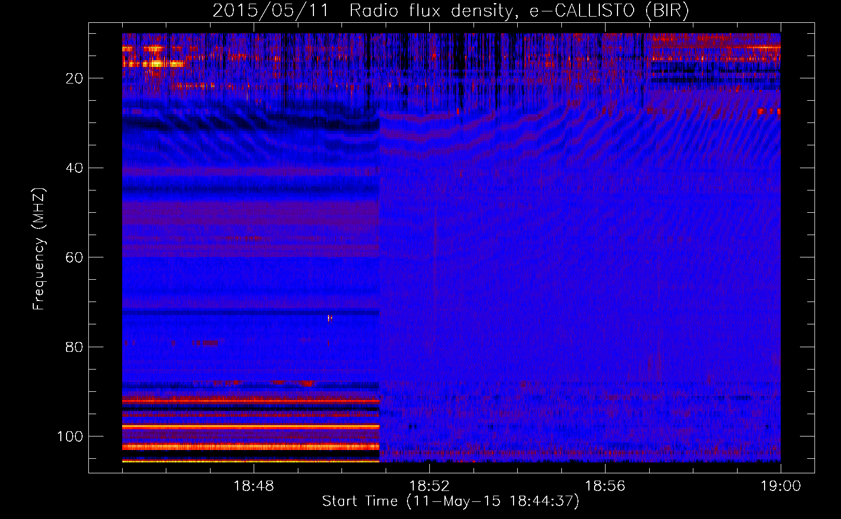Click the bright yellow burst near 17 MHz
This screenshot has height=519, width=841.
click(x=156, y=64)
